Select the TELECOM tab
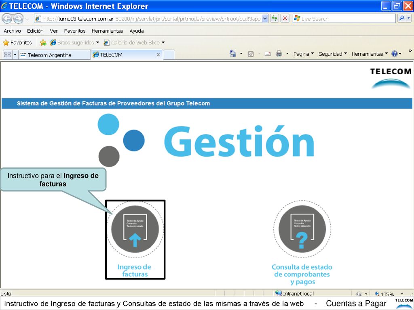Image resolution: width=414 pixels, height=310 pixels. tap(127, 54)
